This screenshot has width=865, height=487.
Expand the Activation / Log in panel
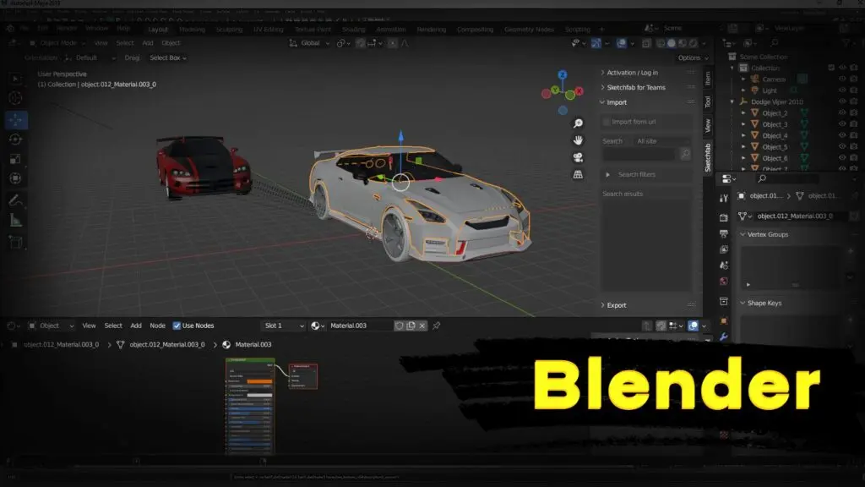tap(632, 73)
